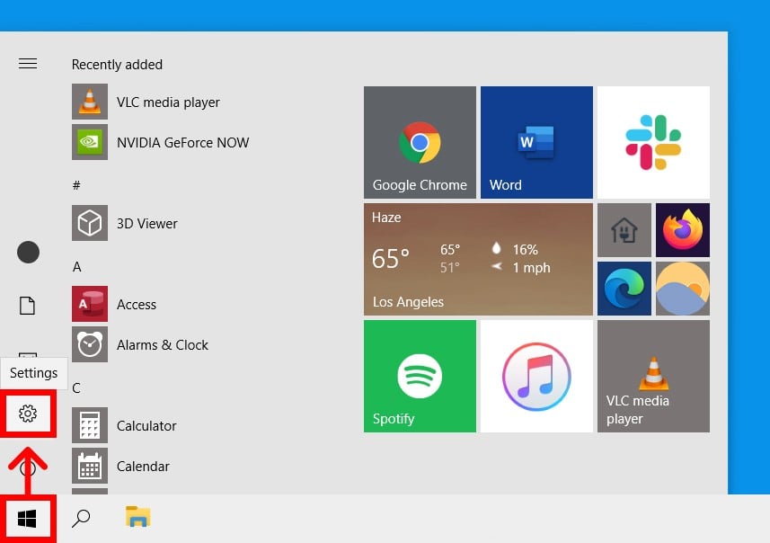Open File Explorer from the taskbar
Image resolution: width=770 pixels, height=543 pixels.
(x=137, y=517)
